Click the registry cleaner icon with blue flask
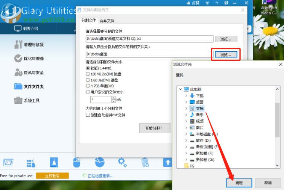 pyautogui.click(x=54, y=162)
